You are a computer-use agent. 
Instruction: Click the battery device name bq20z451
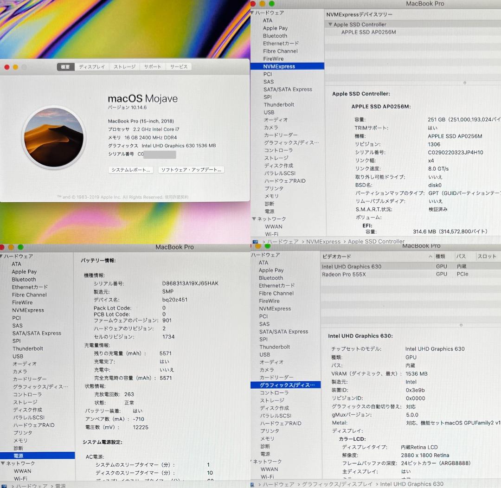pyautogui.click(x=175, y=300)
